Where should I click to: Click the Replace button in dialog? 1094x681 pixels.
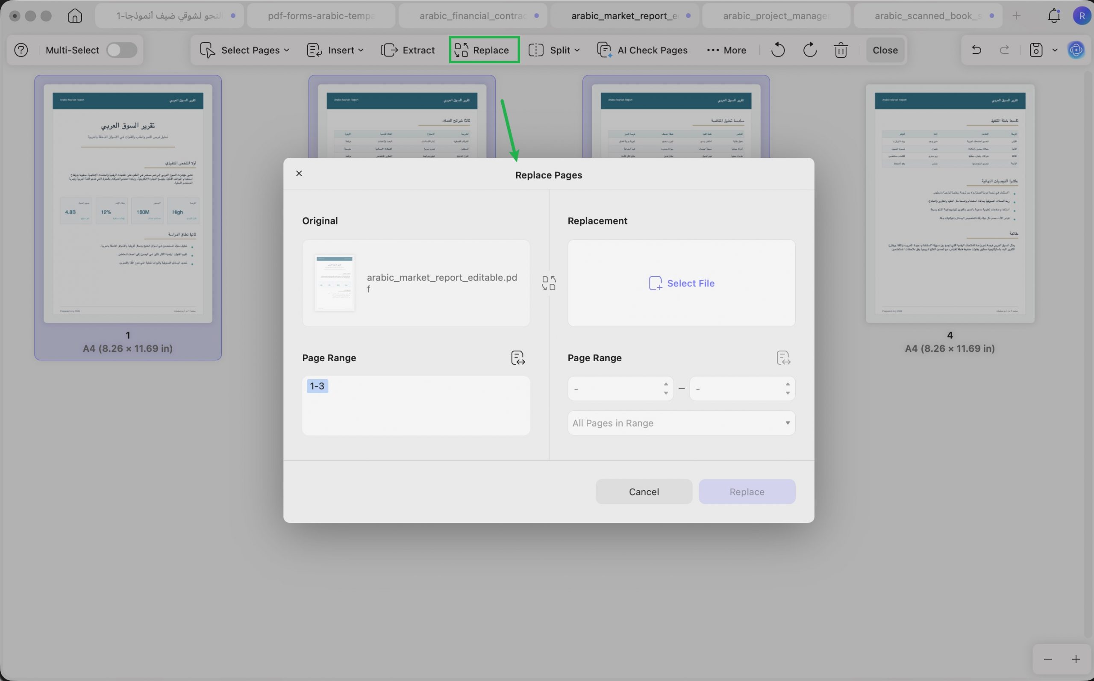coord(747,492)
